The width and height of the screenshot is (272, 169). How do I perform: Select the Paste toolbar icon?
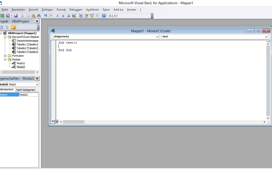33,16
